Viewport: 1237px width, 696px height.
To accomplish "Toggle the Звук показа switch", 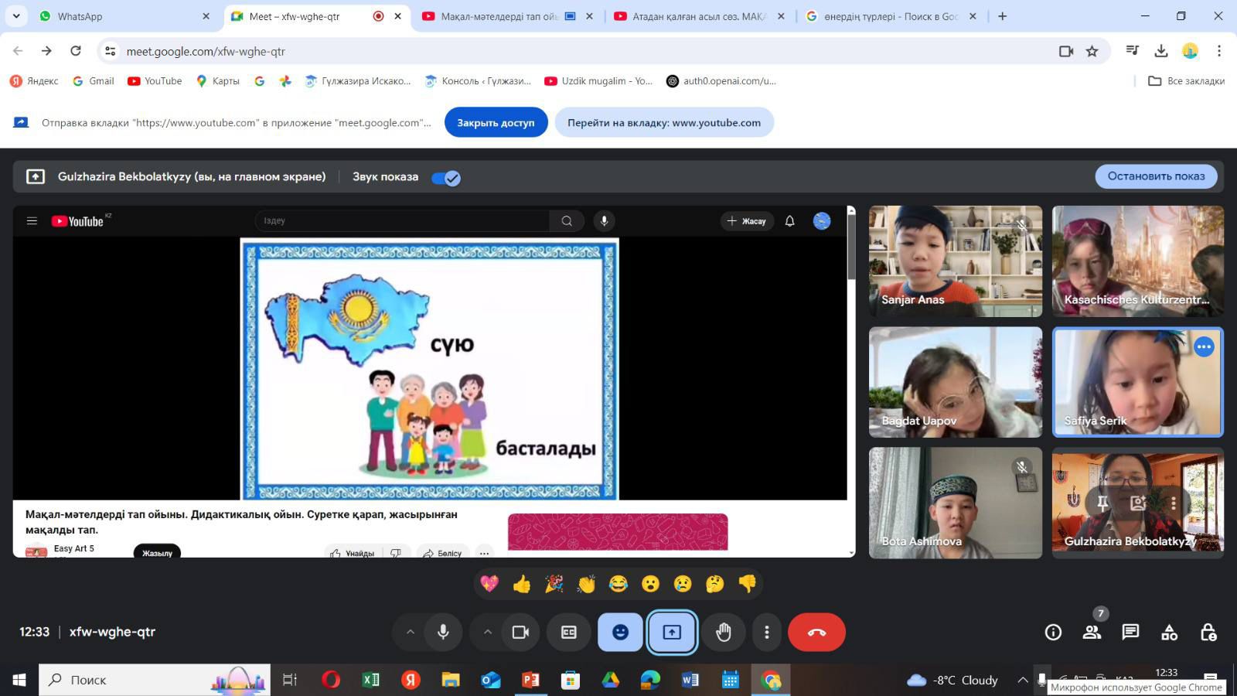I will [446, 178].
